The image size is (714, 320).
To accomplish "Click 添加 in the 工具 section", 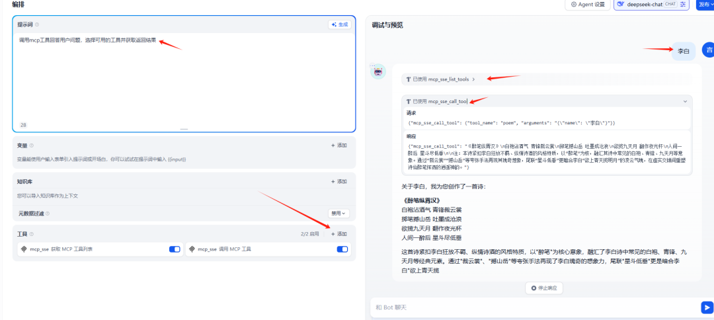I will point(338,234).
